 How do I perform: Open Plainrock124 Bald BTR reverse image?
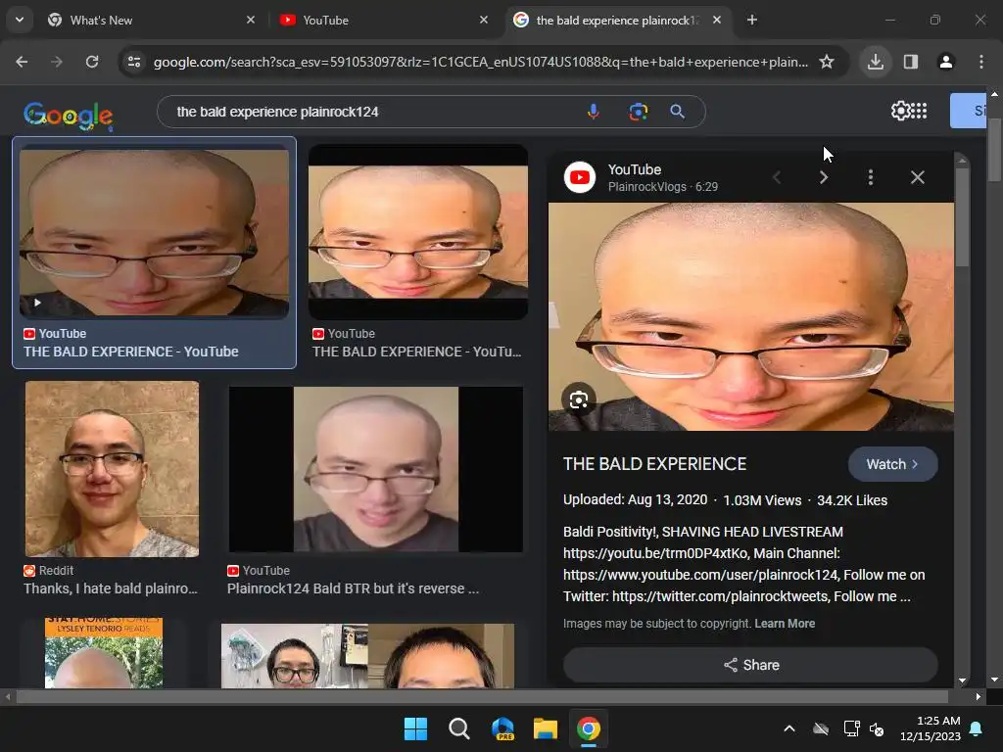tap(376, 469)
